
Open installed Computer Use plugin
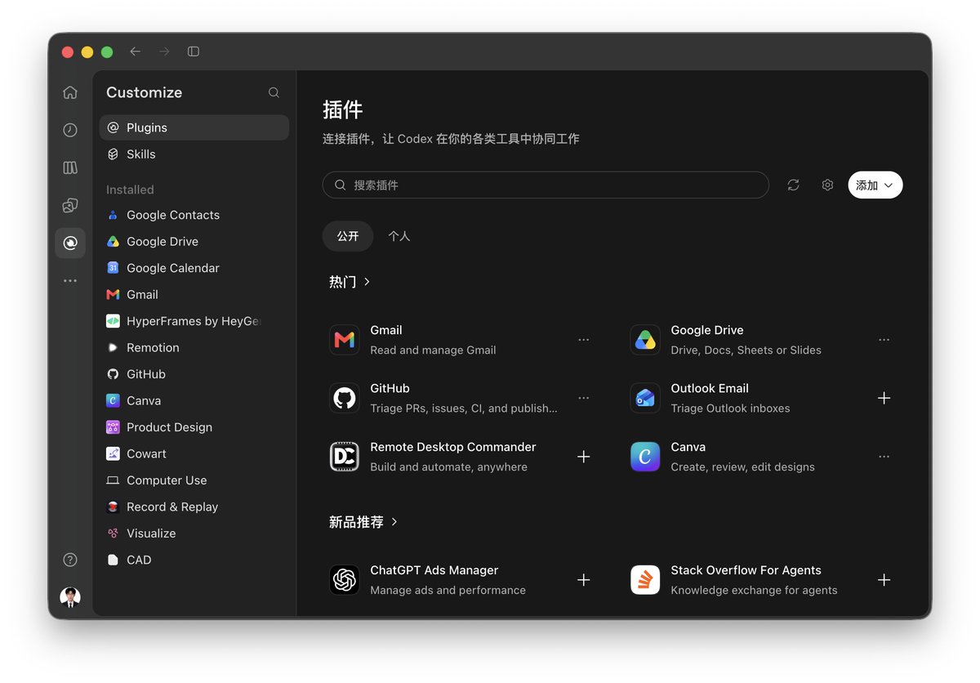click(194, 480)
